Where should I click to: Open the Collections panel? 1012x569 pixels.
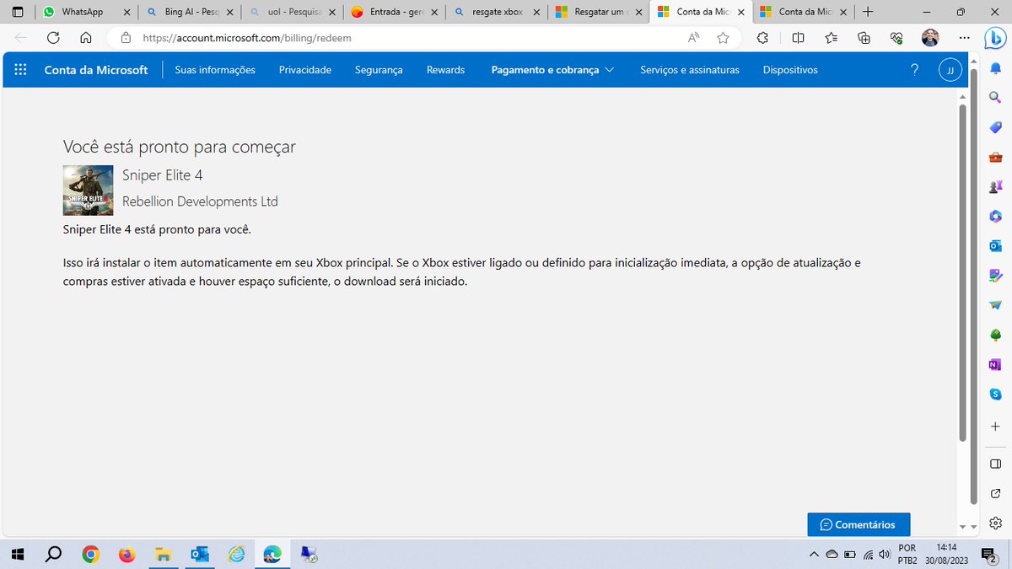point(864,38)
